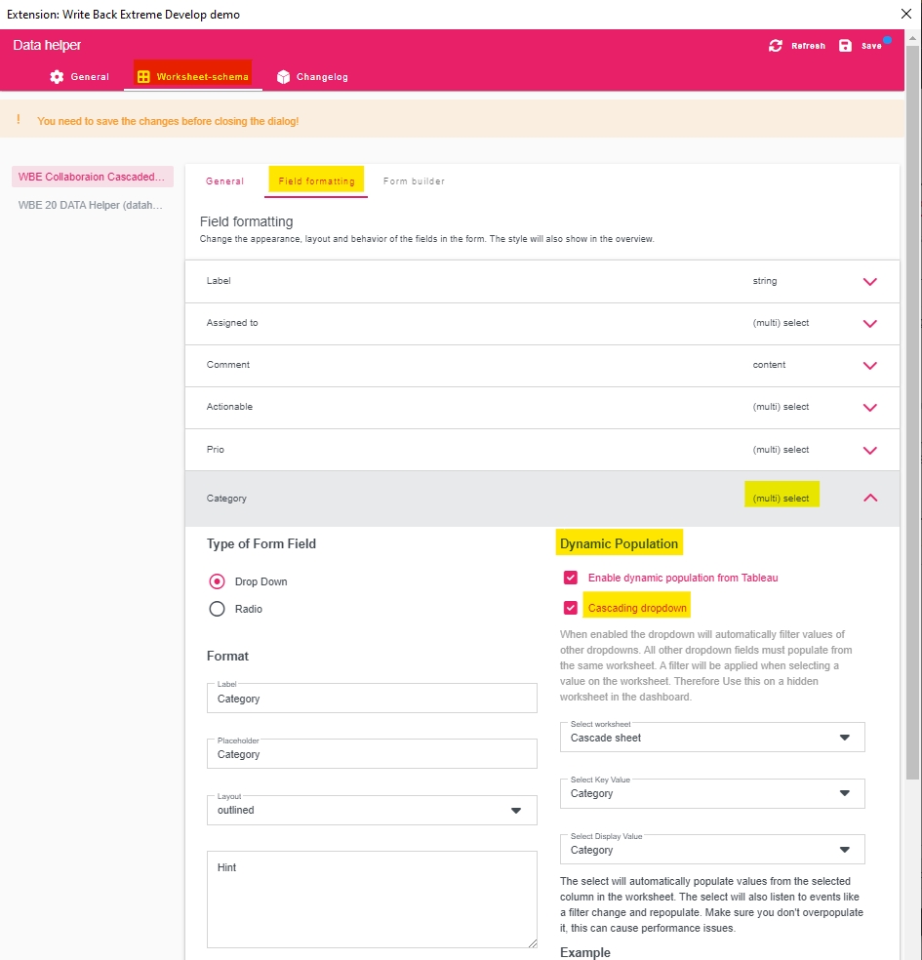Collapse the Category field section
This screenshot has height=960, width=922.
pyautogui.click(x=869, y=498)
